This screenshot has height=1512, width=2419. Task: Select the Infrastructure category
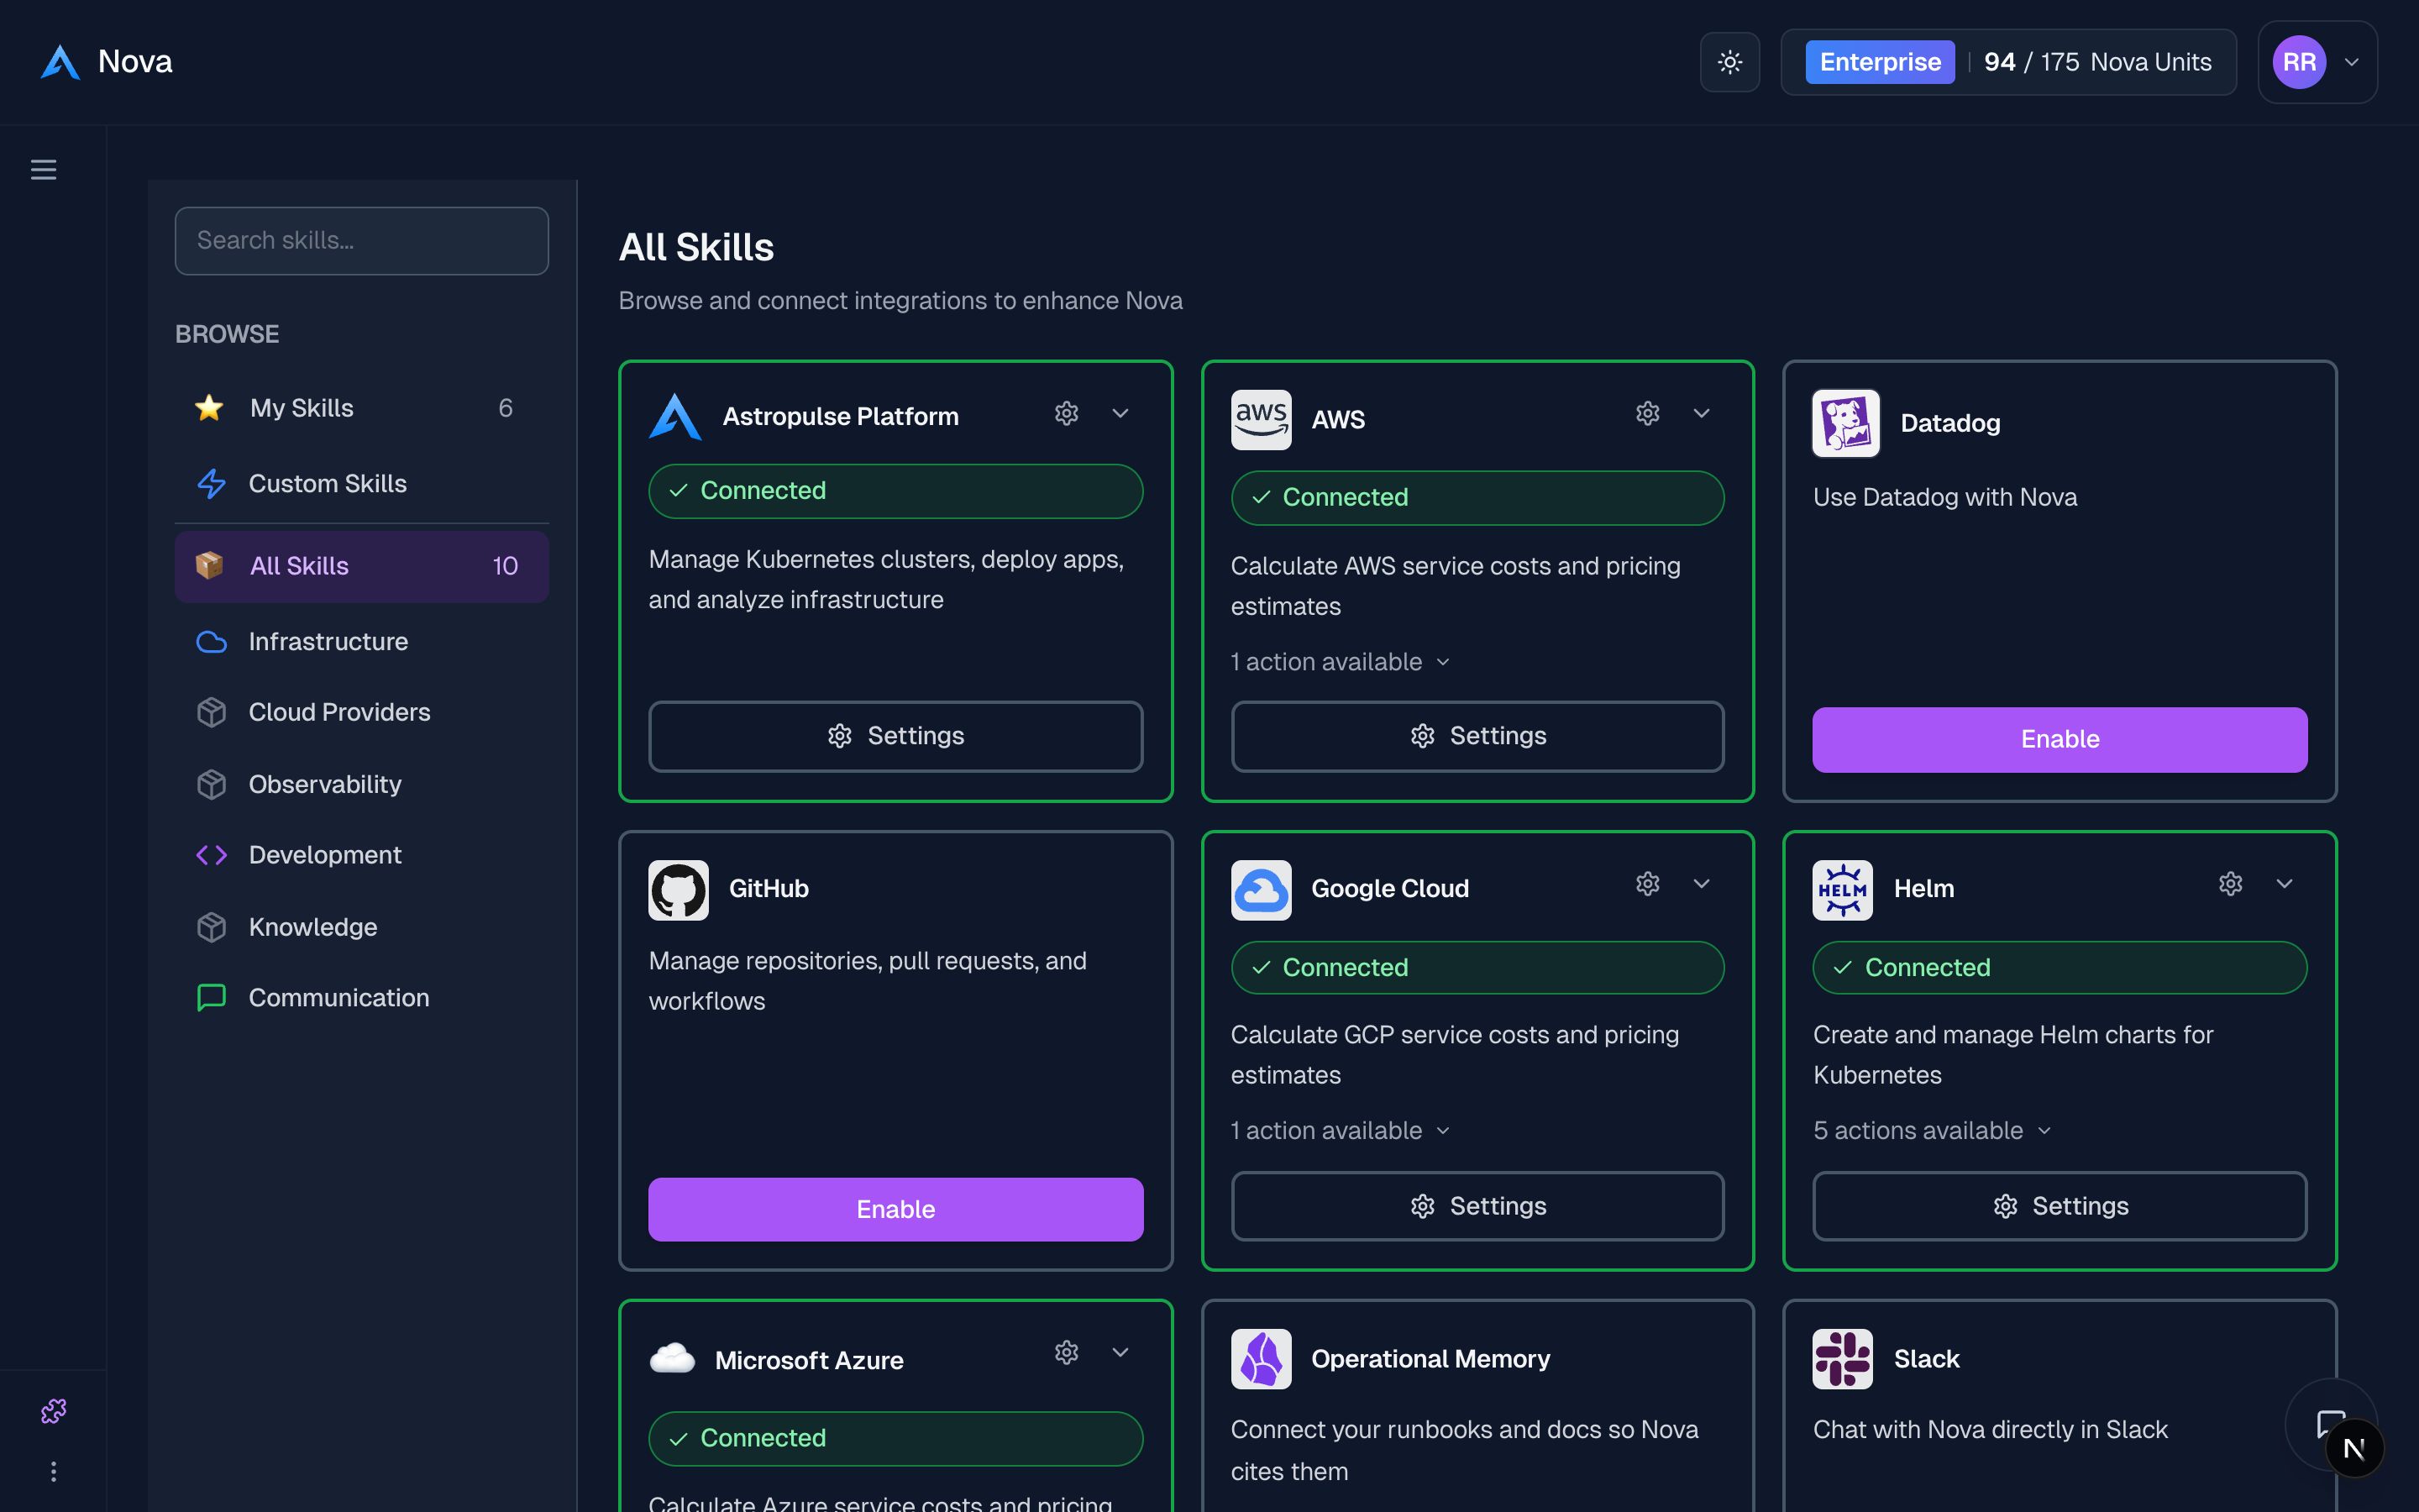[x=362, y=642]
